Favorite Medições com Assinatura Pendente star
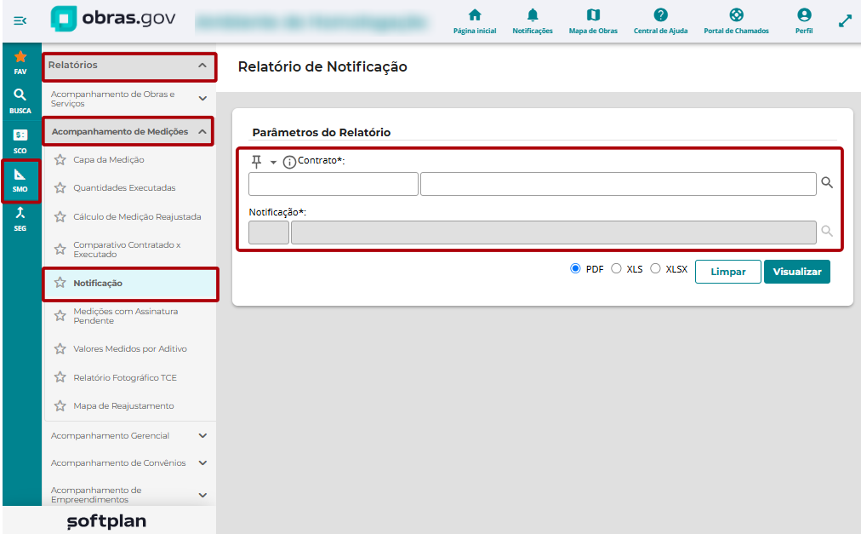The height and width of the screenshot is (534, 861). 60,316
